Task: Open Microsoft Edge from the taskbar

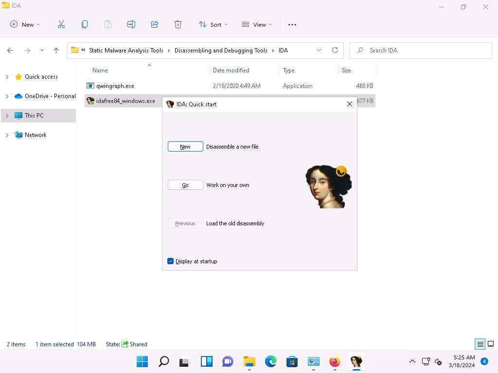Action: pos(270,362)
